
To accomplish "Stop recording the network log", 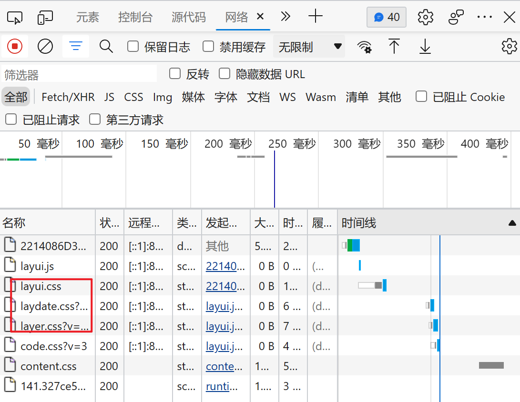I will [x=14, y=46].
